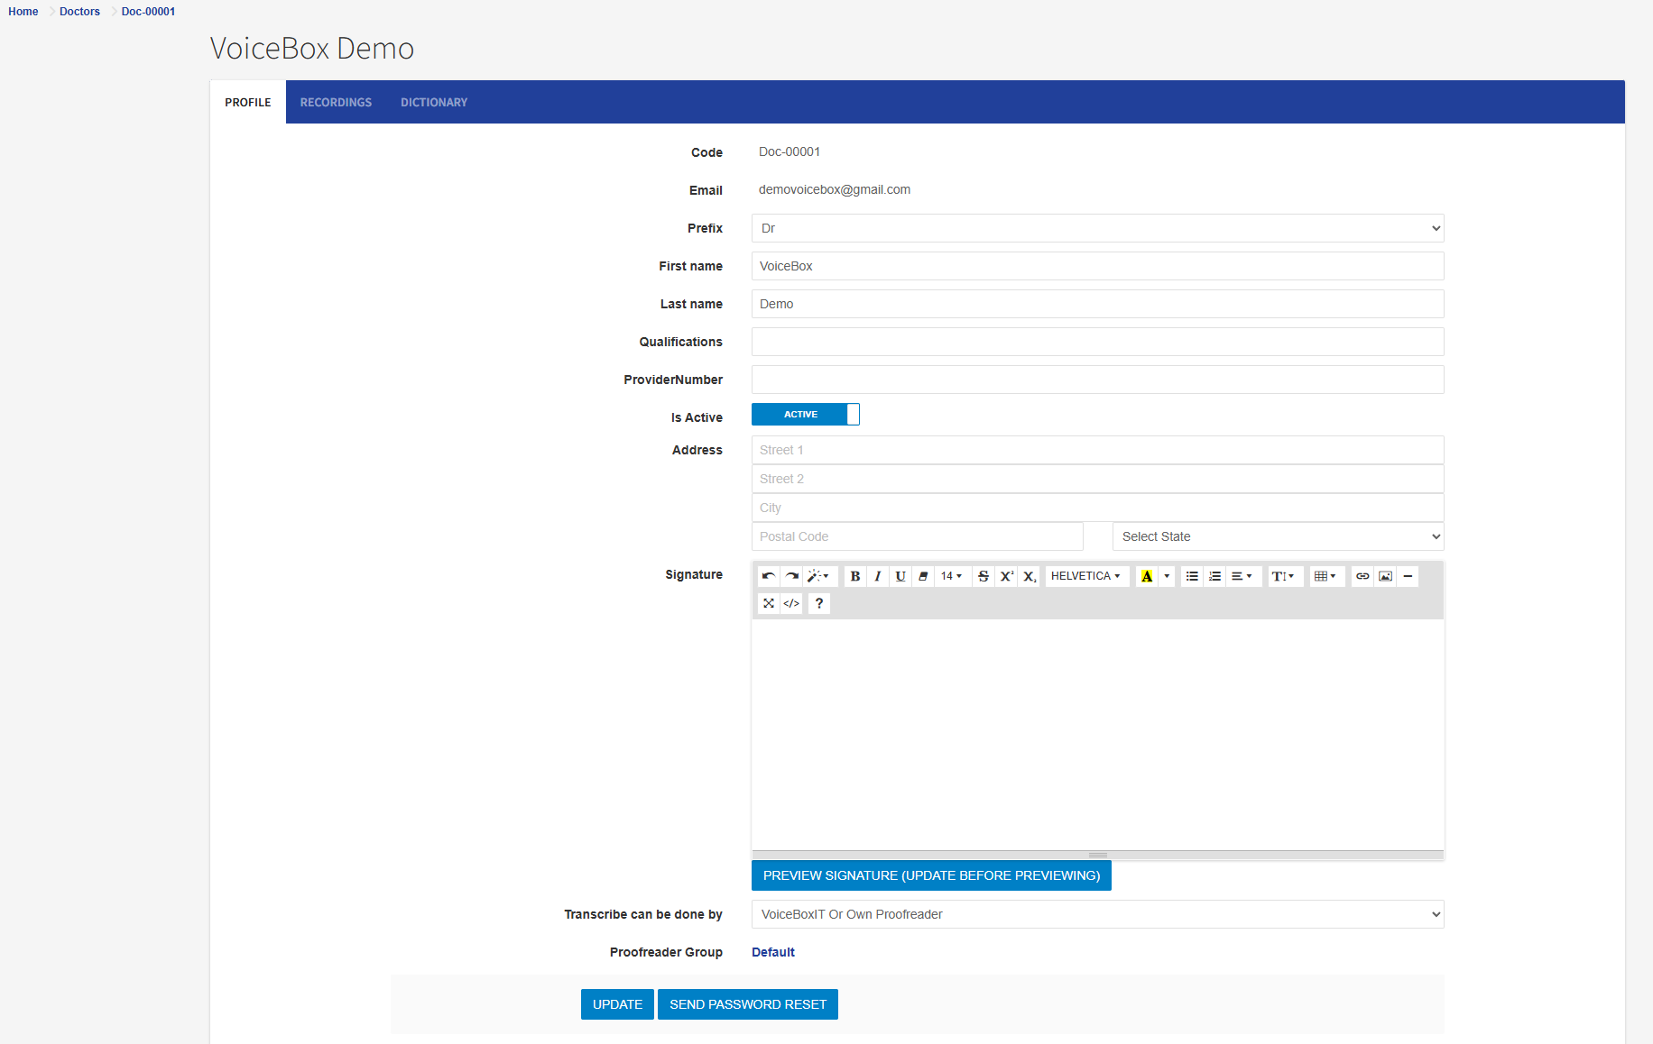The height and width of the screenshot is (1044, 1653).
Task: Open line height menu
Action: tap(1284, 576)
